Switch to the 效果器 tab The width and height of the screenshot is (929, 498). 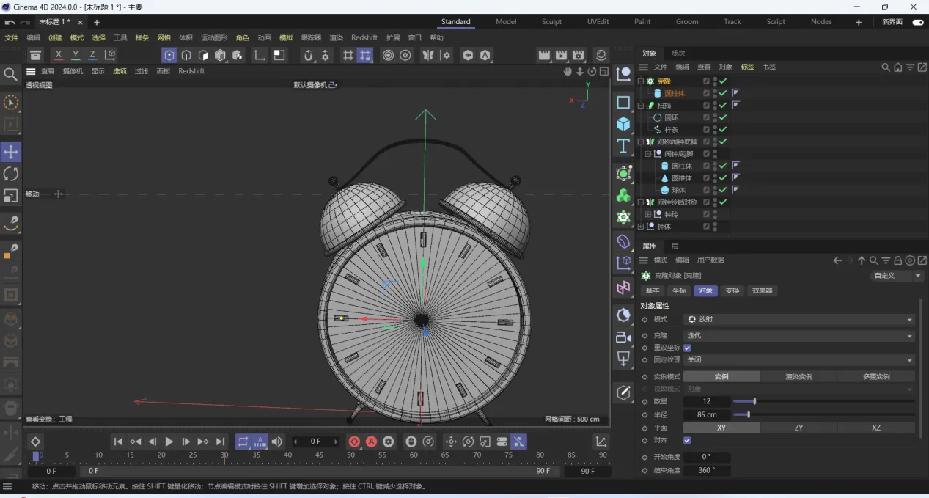(763, 290)
